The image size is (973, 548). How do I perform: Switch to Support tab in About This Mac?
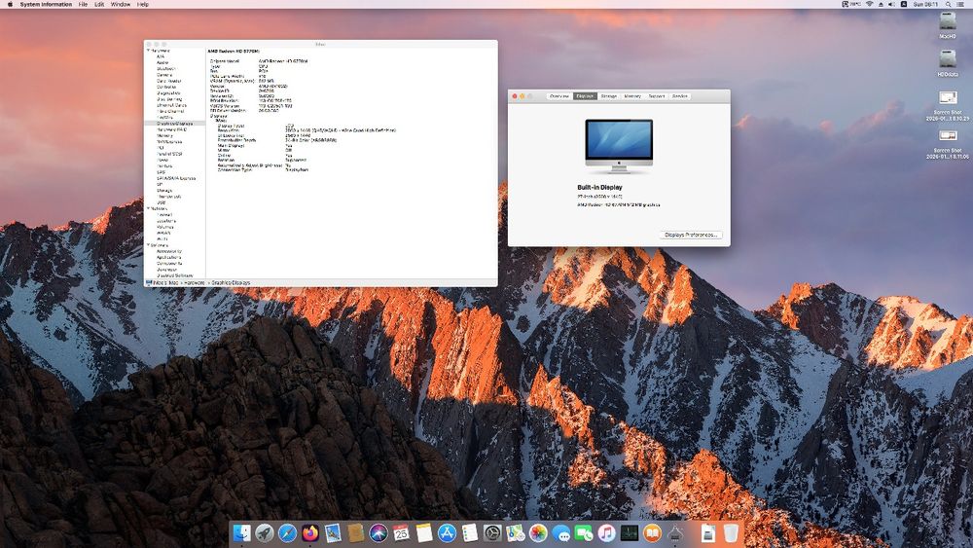pyautogui.click(x=657, y=96)
